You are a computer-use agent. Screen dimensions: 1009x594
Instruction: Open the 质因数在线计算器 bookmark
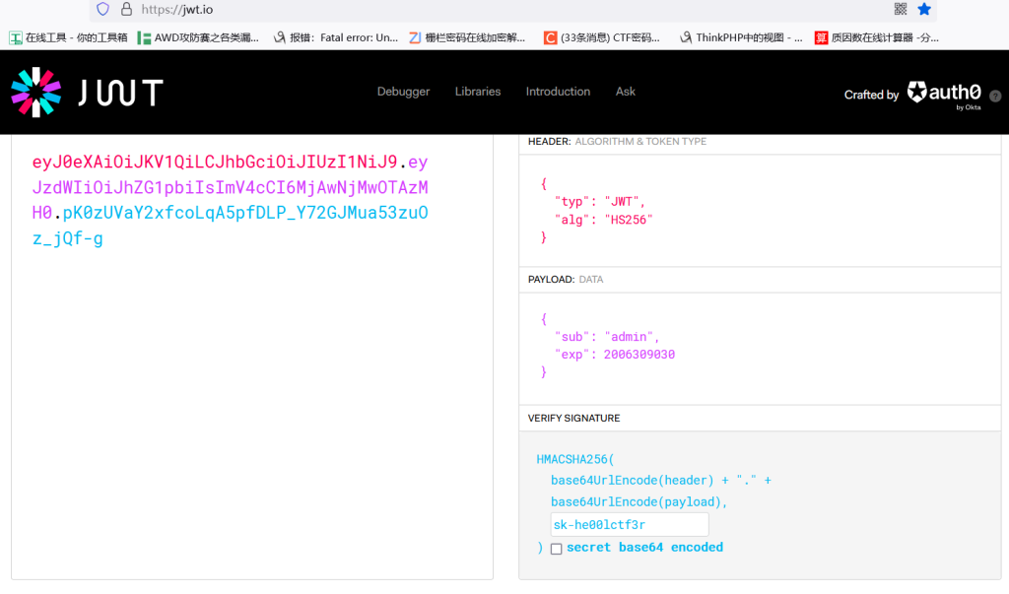pyautogui.click(x=877, y=37)
